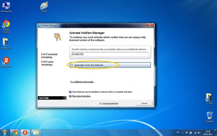Open the License Agreement link

[110, 103]
